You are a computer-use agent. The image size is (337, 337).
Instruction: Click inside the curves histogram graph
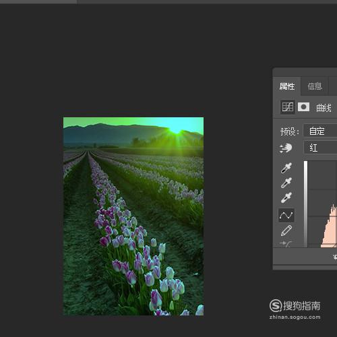coord(322,204)
